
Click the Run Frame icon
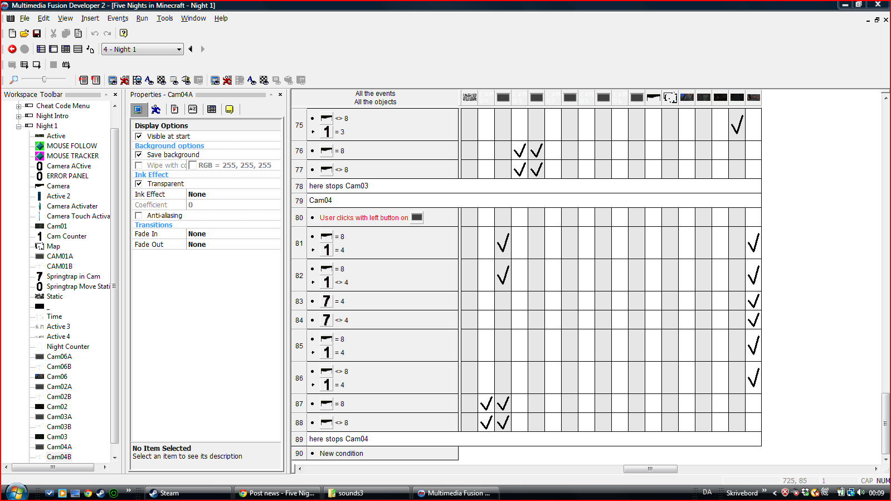coord(37,65)
